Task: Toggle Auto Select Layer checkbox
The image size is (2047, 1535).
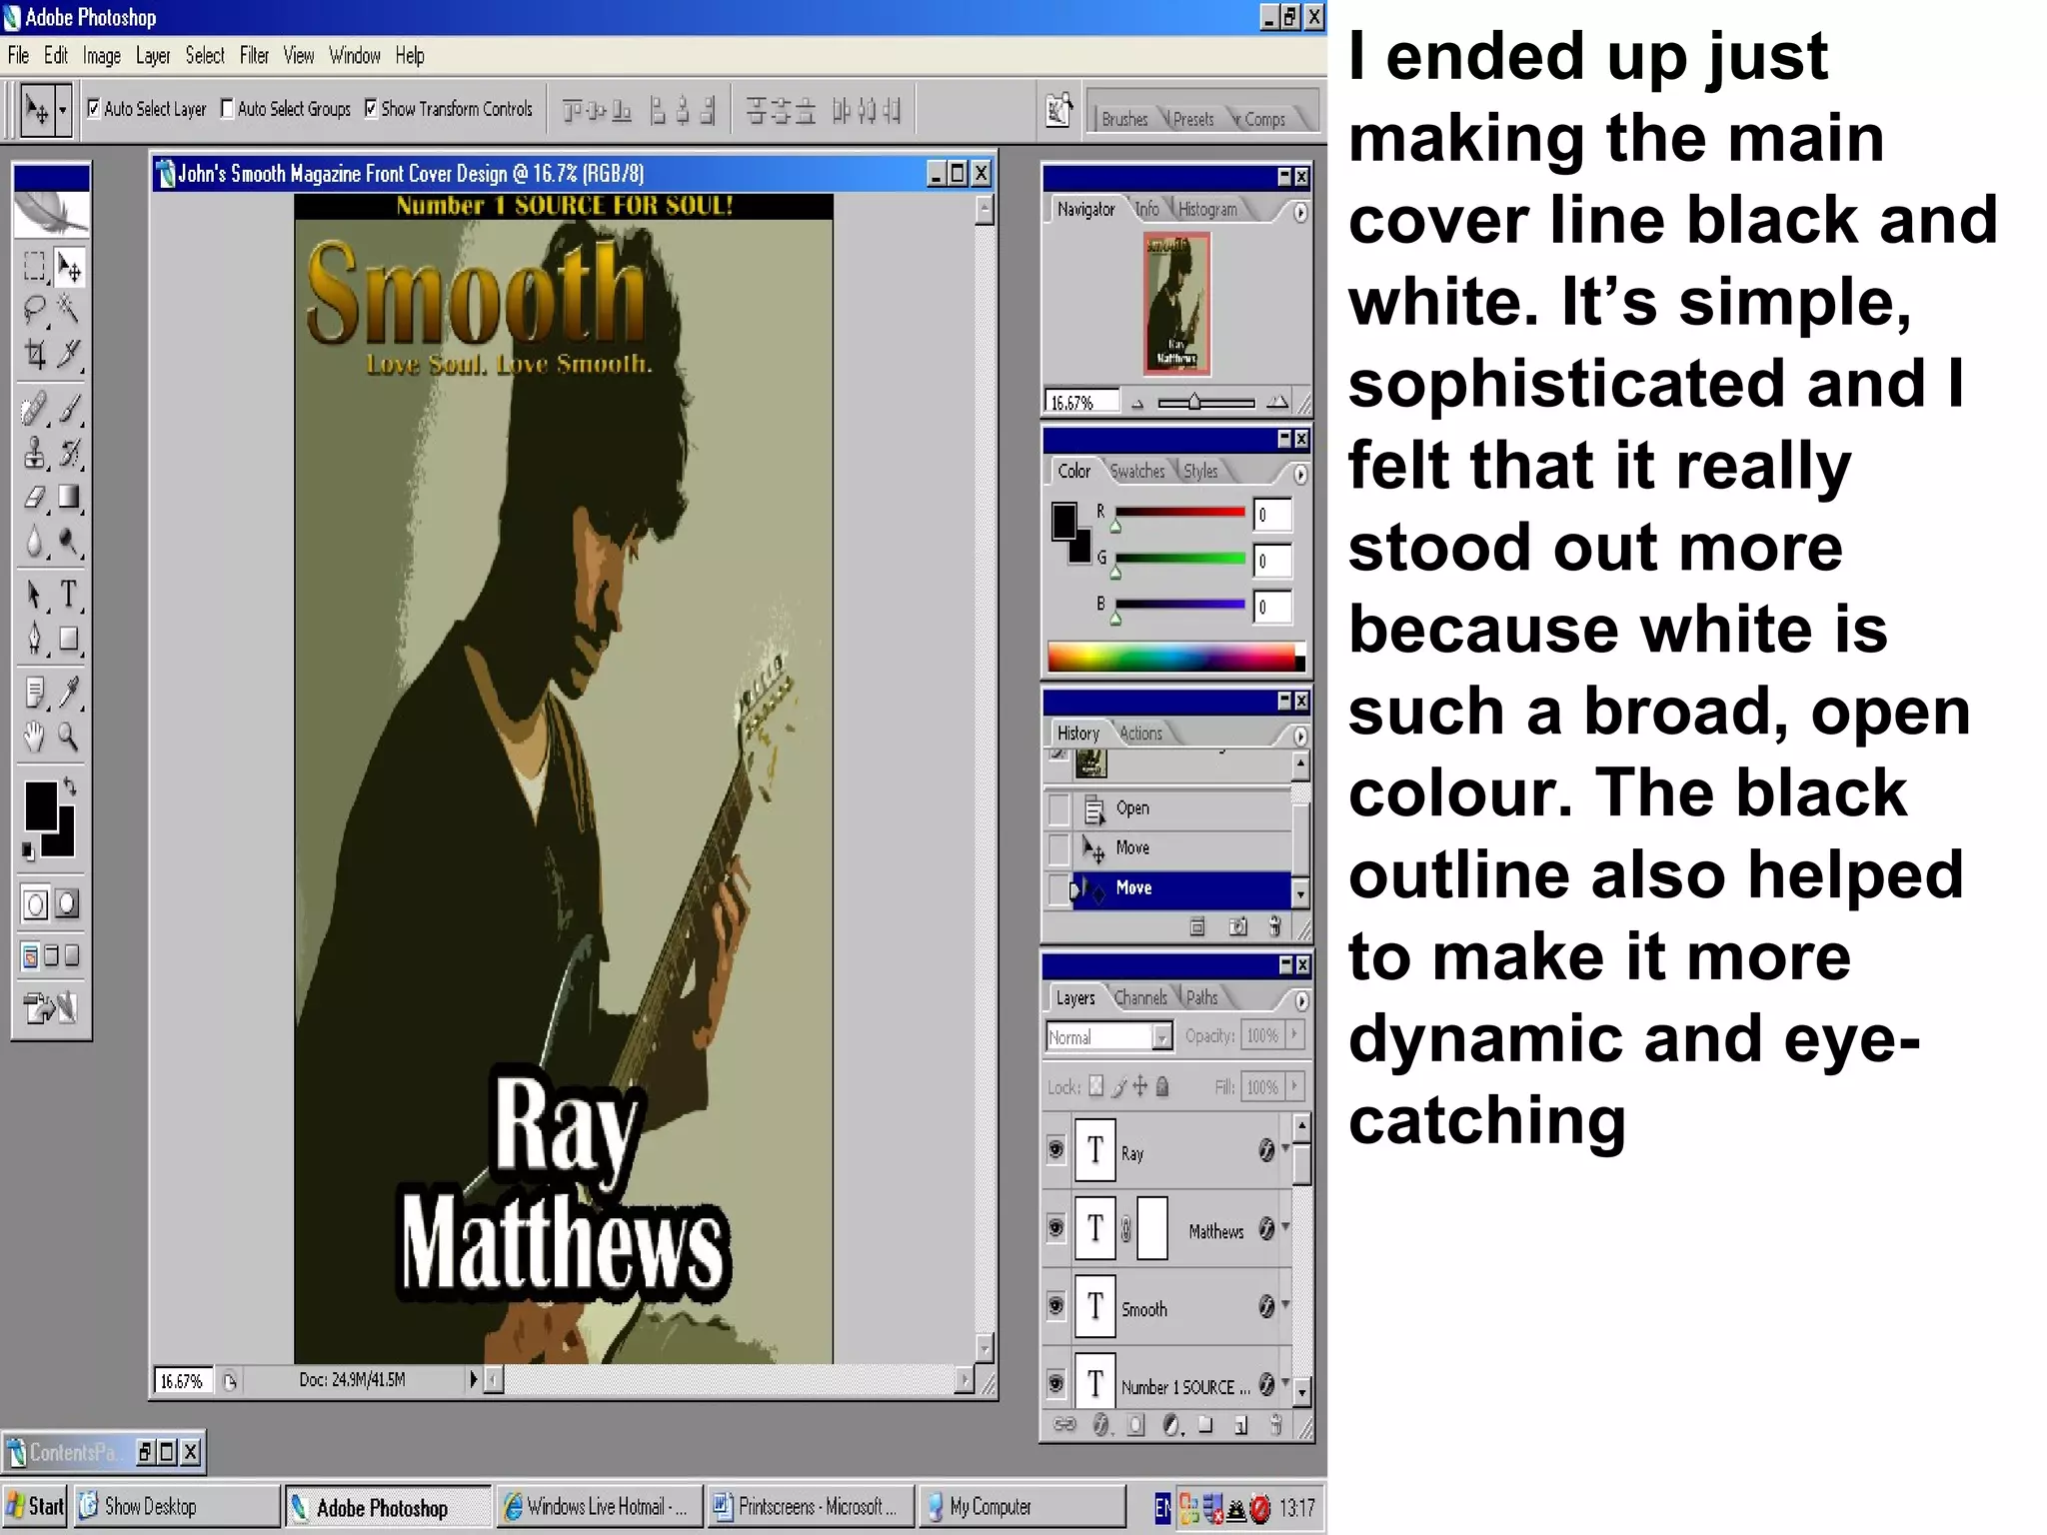Action: [x=94, y=108]
